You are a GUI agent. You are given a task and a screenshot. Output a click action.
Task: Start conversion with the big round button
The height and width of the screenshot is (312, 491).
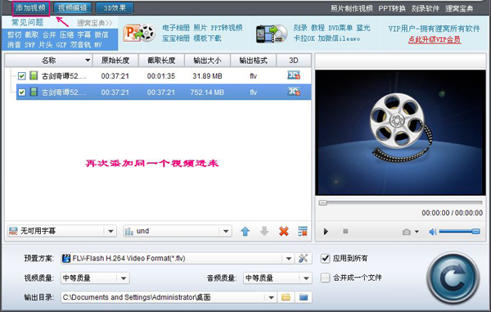[x=453, y=278]
